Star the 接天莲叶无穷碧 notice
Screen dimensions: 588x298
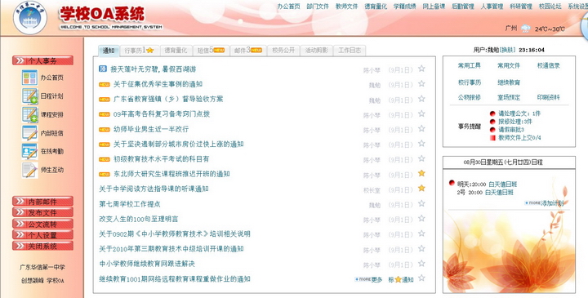tap(421, 69)
